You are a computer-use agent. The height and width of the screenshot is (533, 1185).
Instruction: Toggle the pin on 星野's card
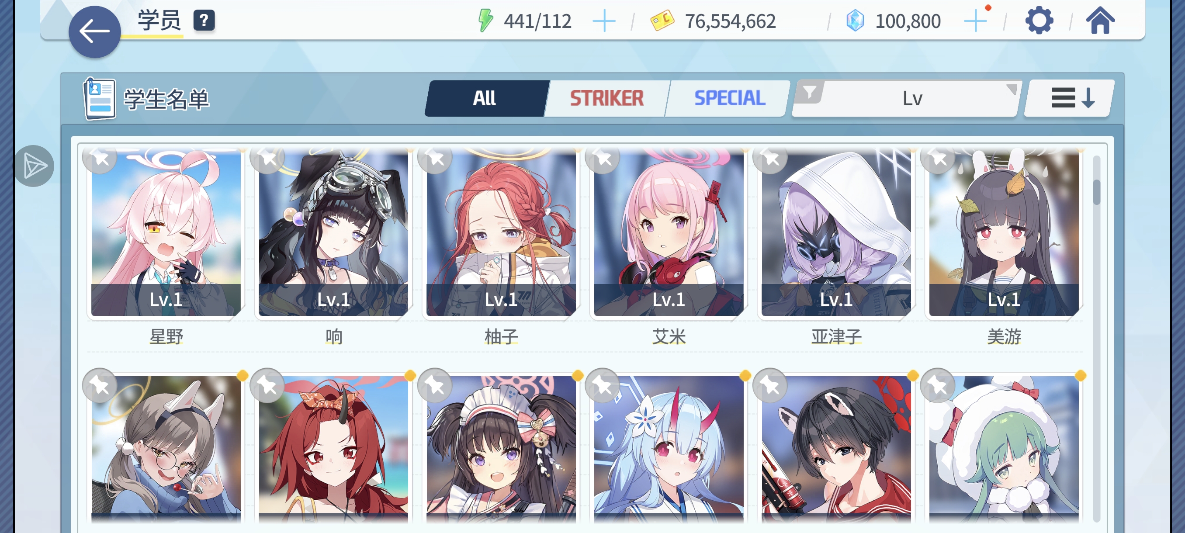pyautogui.click(x=100, y=159)
